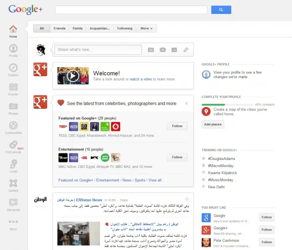292x250 pixels.
Task: Expand the ElWatan post options arrow
Action: click(187, 199)
